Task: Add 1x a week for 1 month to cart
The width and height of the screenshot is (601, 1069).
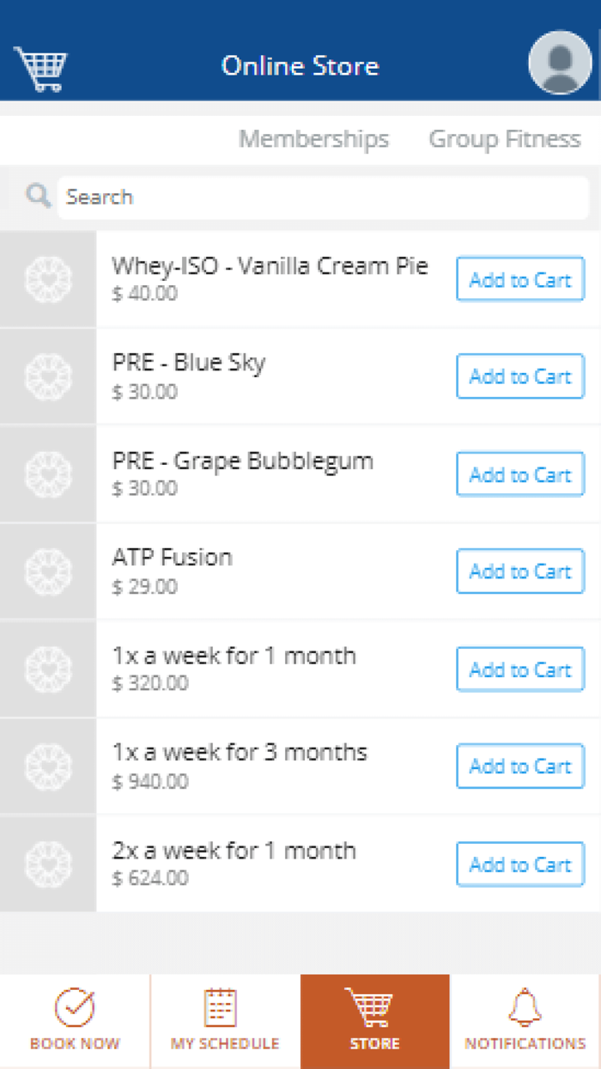Action: (519, 669)
